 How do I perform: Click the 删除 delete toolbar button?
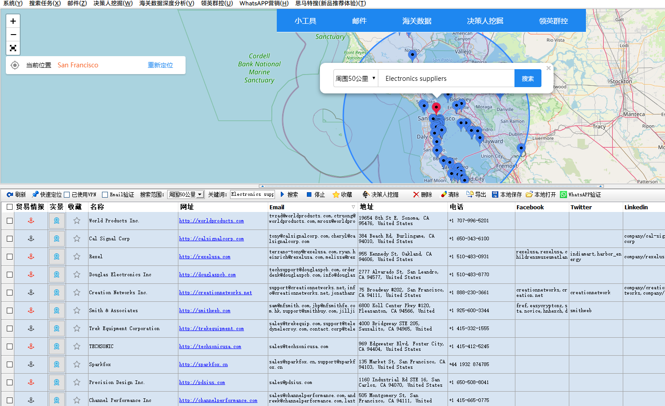[422, 194]
